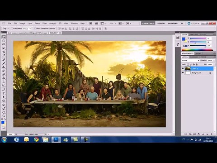Select the 3D Object Rotate tool
The image size is (217, 163).
(4, 105)
